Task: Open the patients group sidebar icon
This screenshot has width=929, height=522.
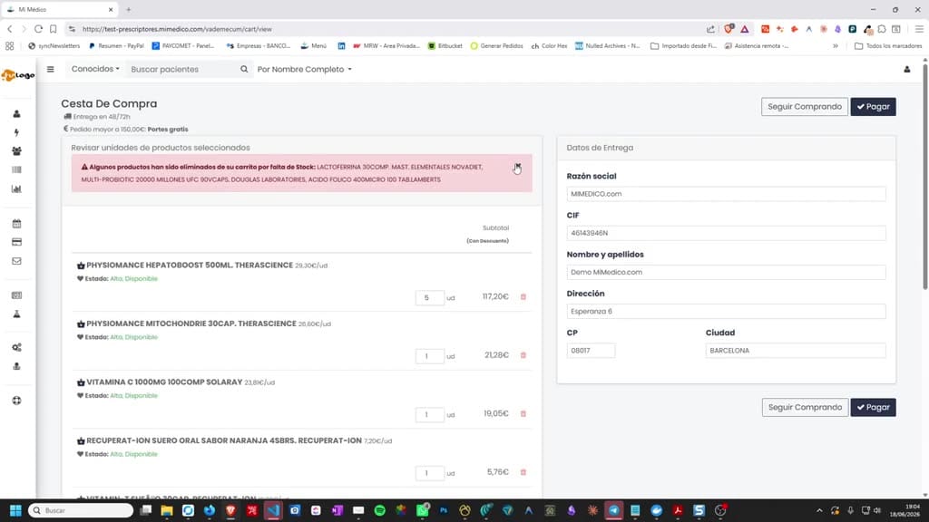Action: [16, 151]
